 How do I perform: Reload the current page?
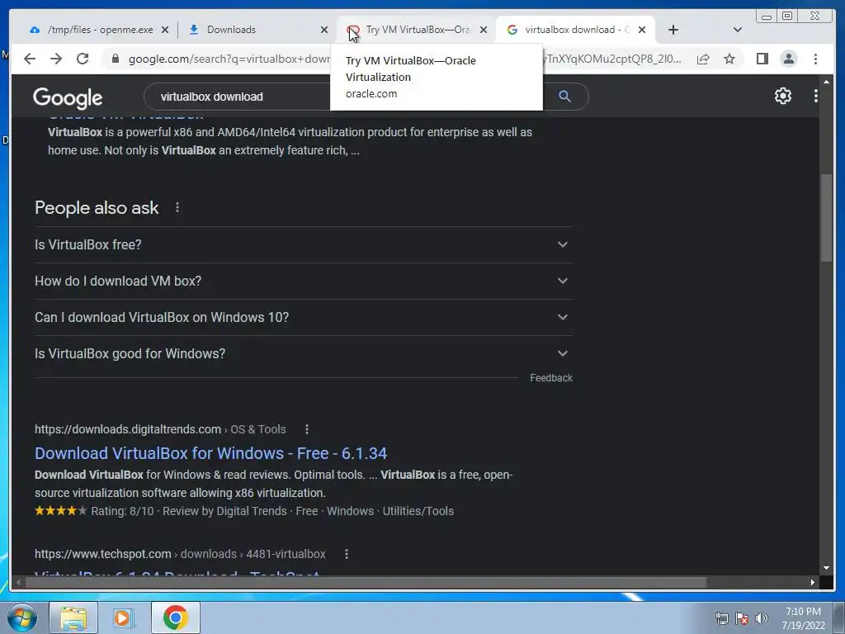click(x=83, y=59)
